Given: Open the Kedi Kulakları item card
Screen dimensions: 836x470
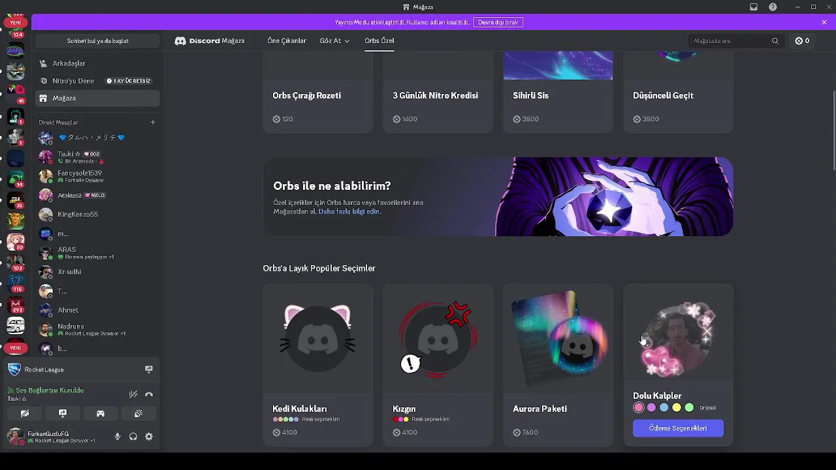Looking at the screenshot, I should coord(317,365).
